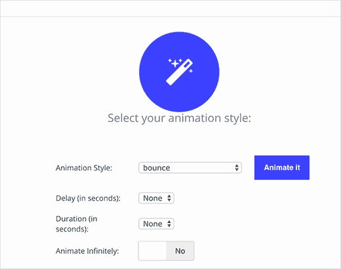Toggle the Animate Infinitely switch
The image size is (341, 269).
tap(166, 251)
